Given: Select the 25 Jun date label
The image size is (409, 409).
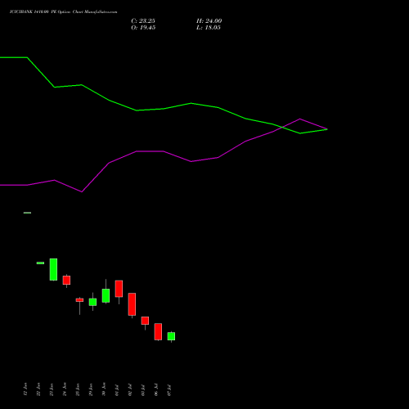Looking at the screenshot, I should coord(78,389).
